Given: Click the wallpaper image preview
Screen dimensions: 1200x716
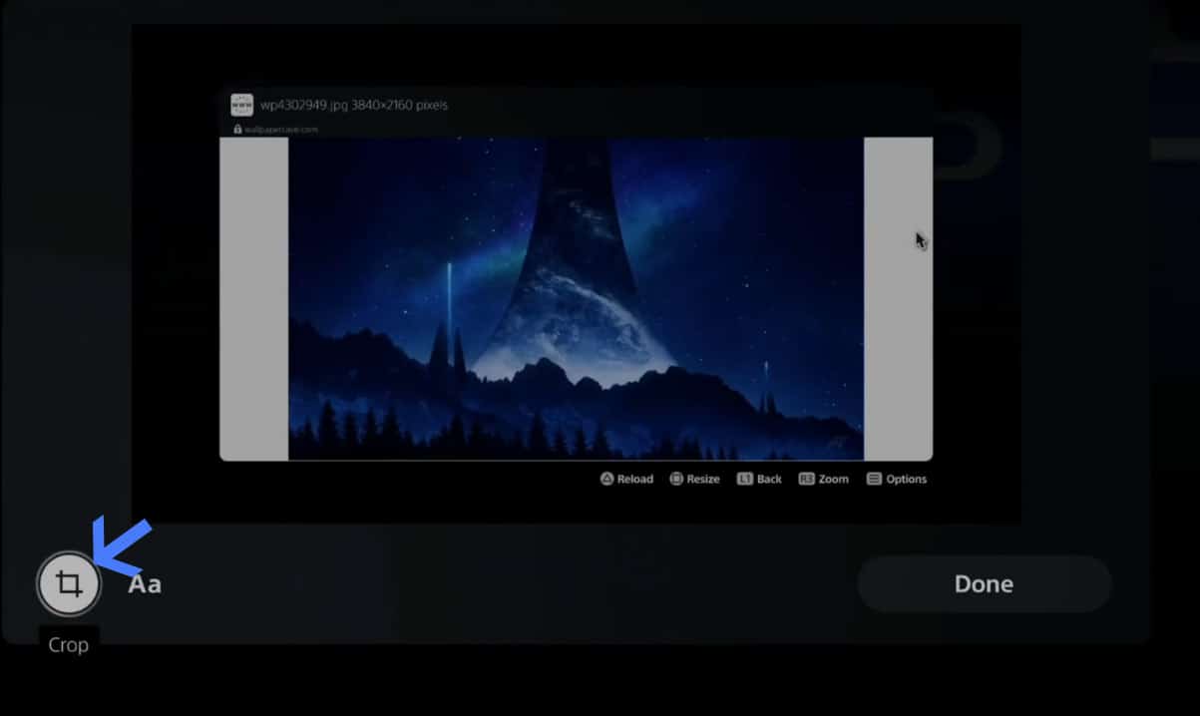Looking at the screenshot, I should tap(576, 298).
